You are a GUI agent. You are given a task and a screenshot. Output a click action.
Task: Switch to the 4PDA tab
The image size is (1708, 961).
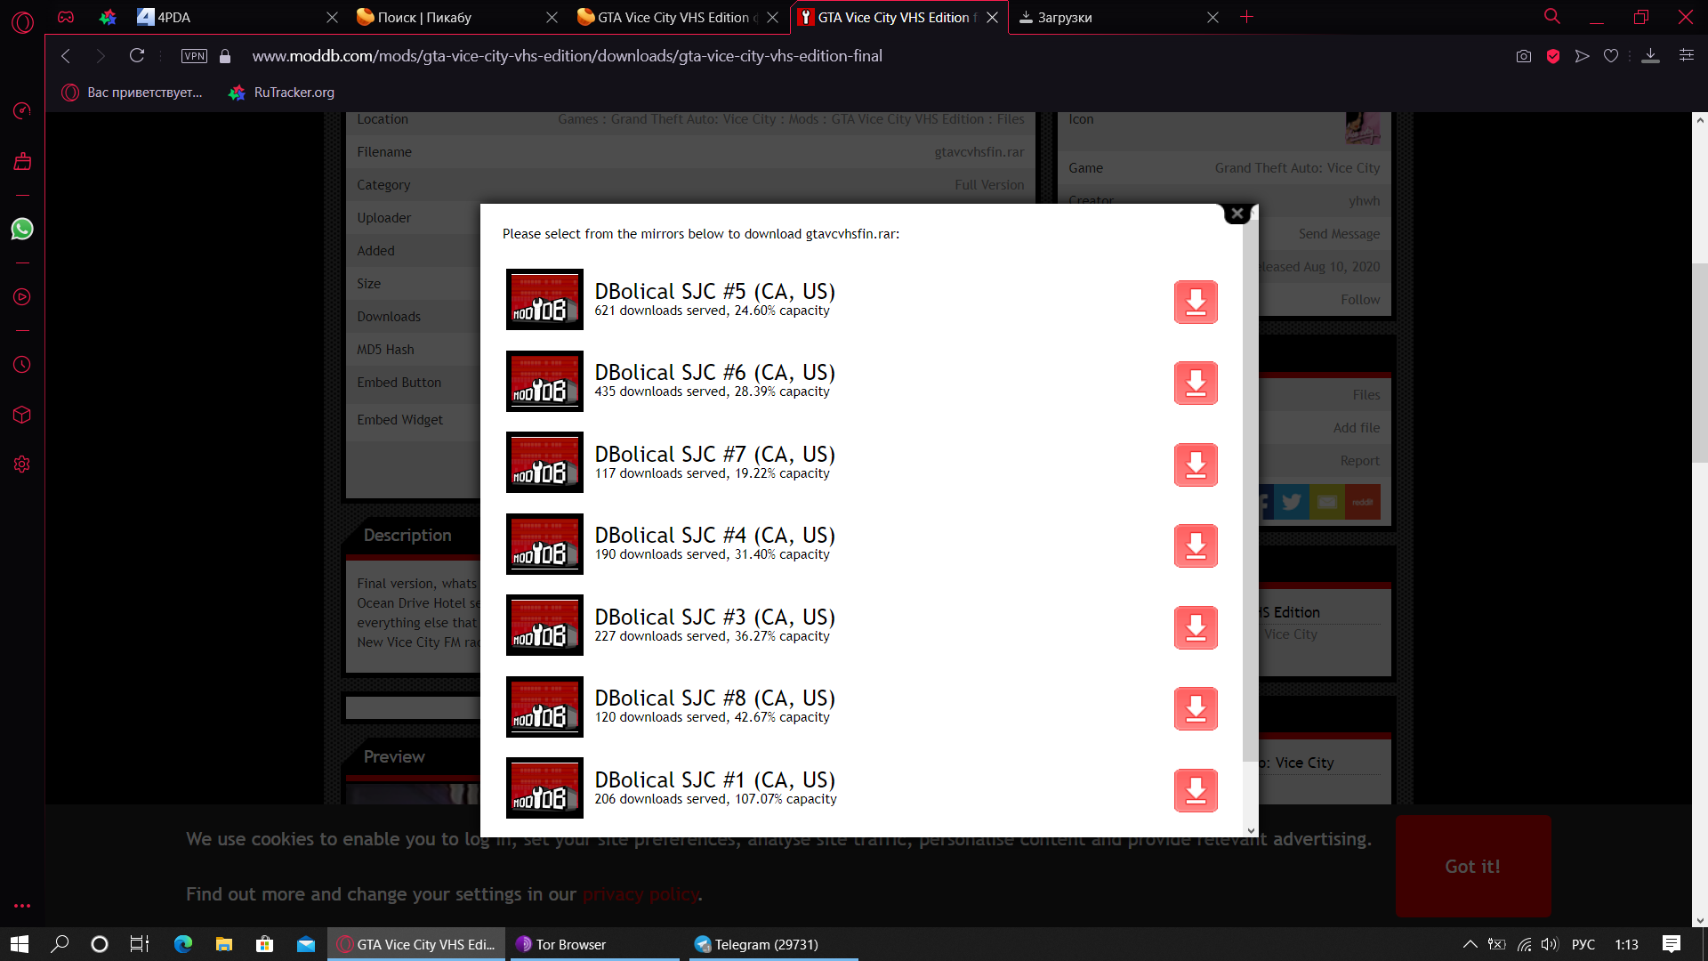pos(173,17)
